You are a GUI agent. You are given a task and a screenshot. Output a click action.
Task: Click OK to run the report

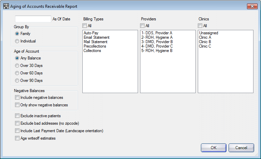(x=214, y=148)
